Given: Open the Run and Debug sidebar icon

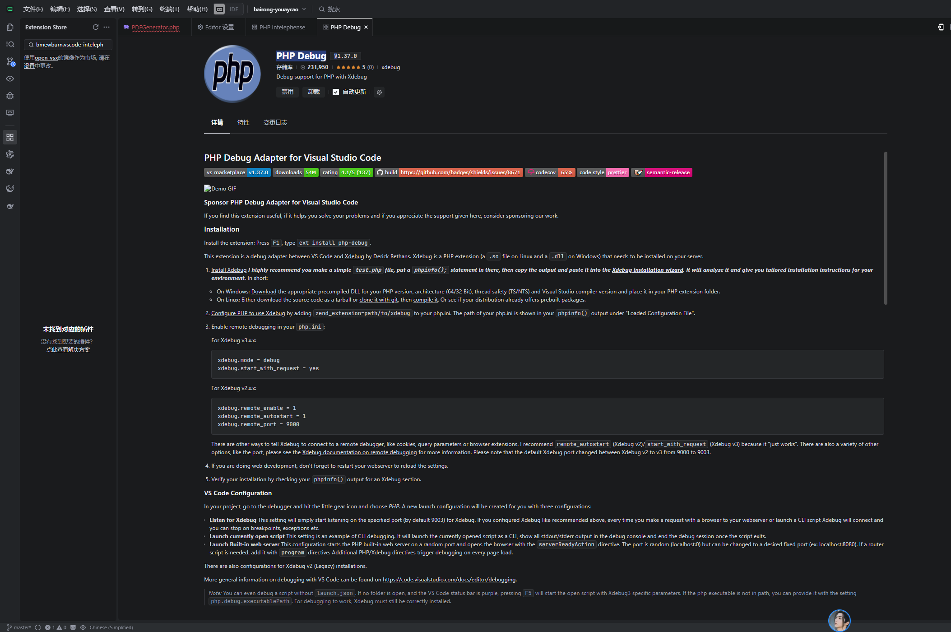Looking at the screenshot, I should 10,96.
